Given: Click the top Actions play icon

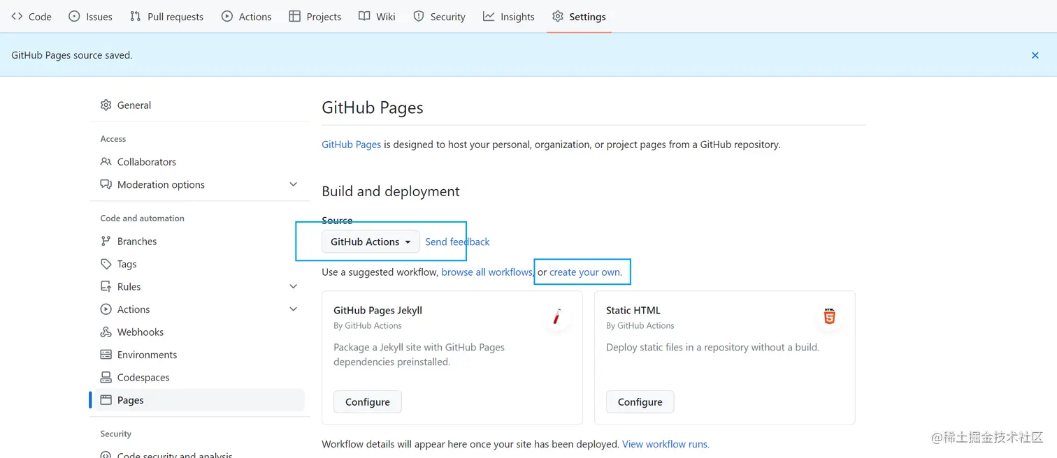Looking at the screenshot, I should click(x=227, y=16).
